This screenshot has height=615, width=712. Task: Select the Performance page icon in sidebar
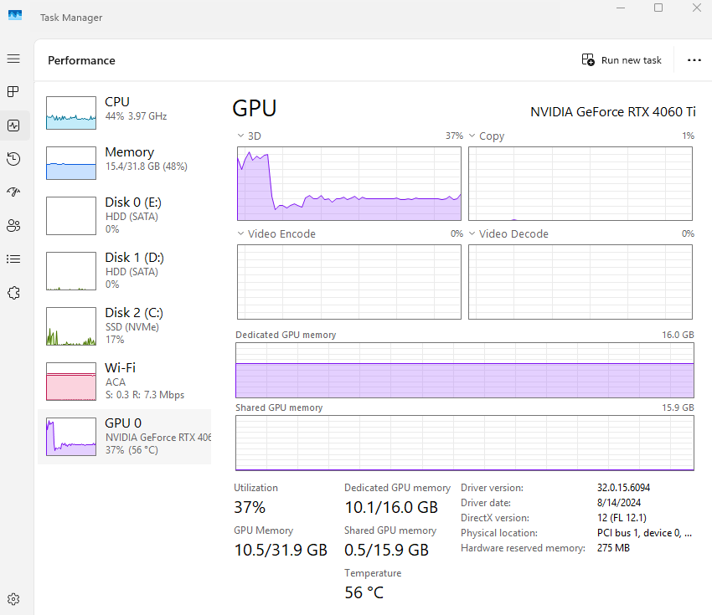point(13,126)
